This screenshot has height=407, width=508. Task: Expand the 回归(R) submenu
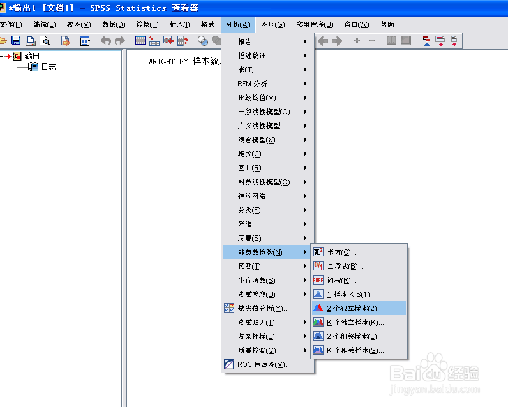267,168
